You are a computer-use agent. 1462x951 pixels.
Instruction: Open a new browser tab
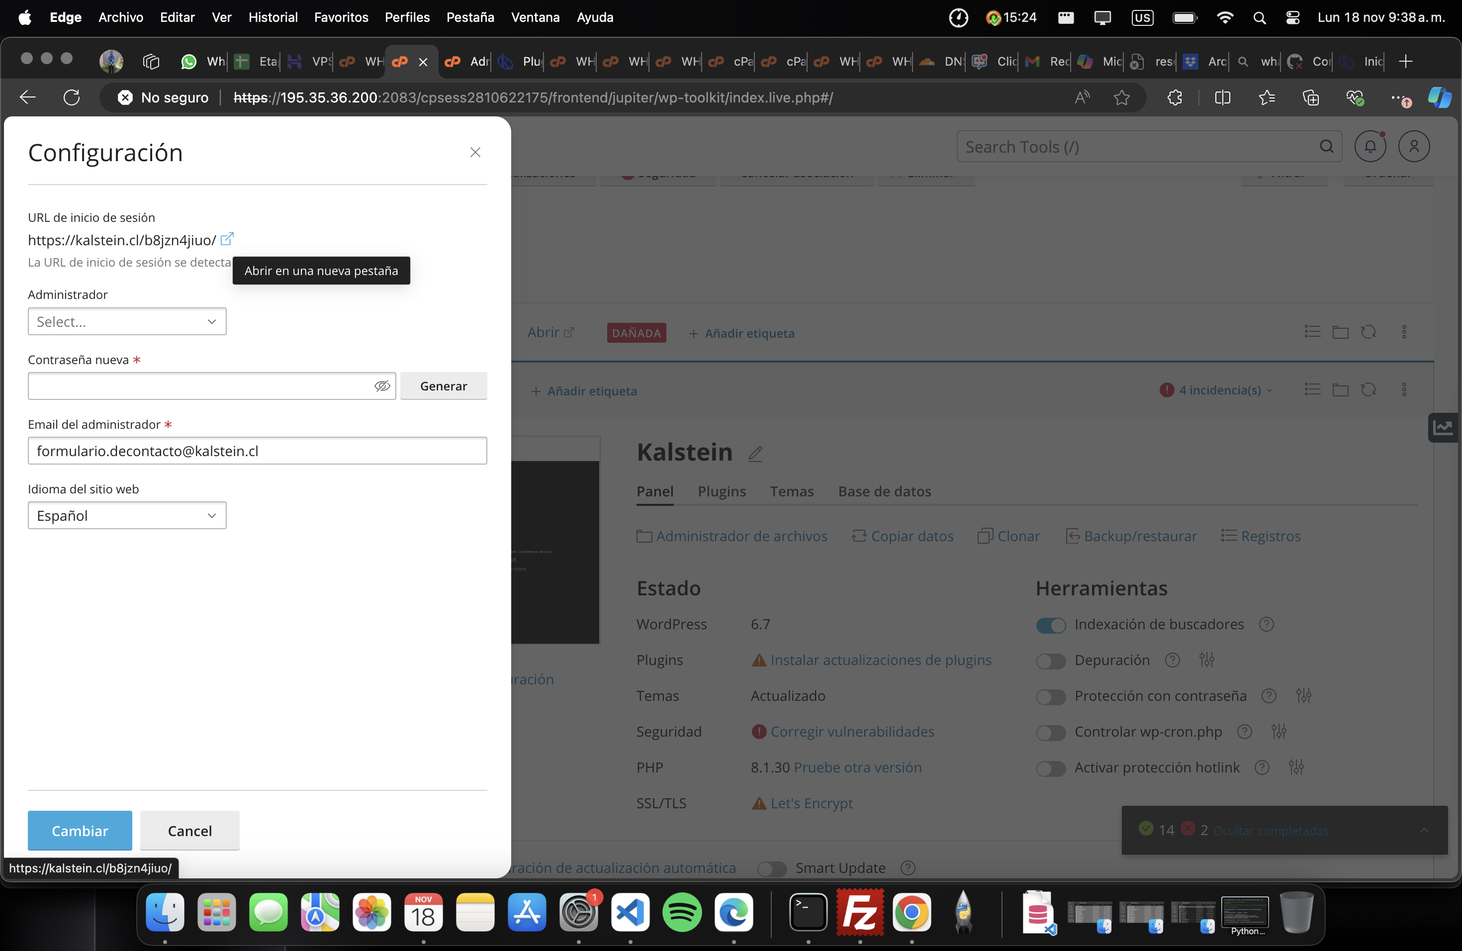coord(1405,62)
